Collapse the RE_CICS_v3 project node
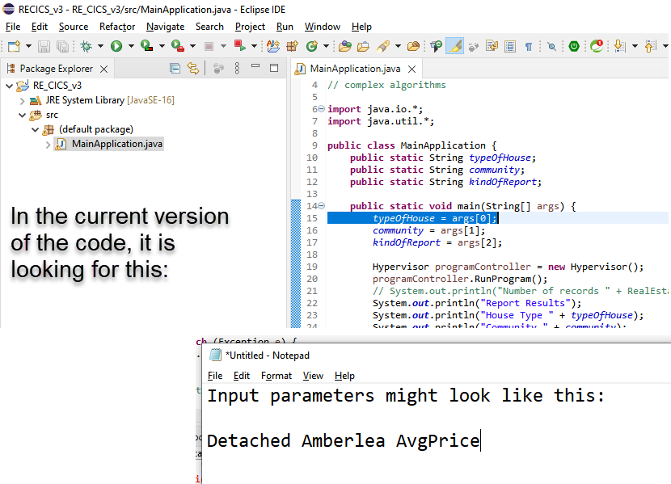This screenshot has width=671, height=484. click(10, 86)
